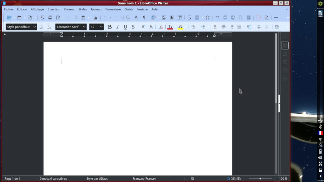Align paragraph right
This screenshot has height=182, width=324.
(x=231, y=27)
